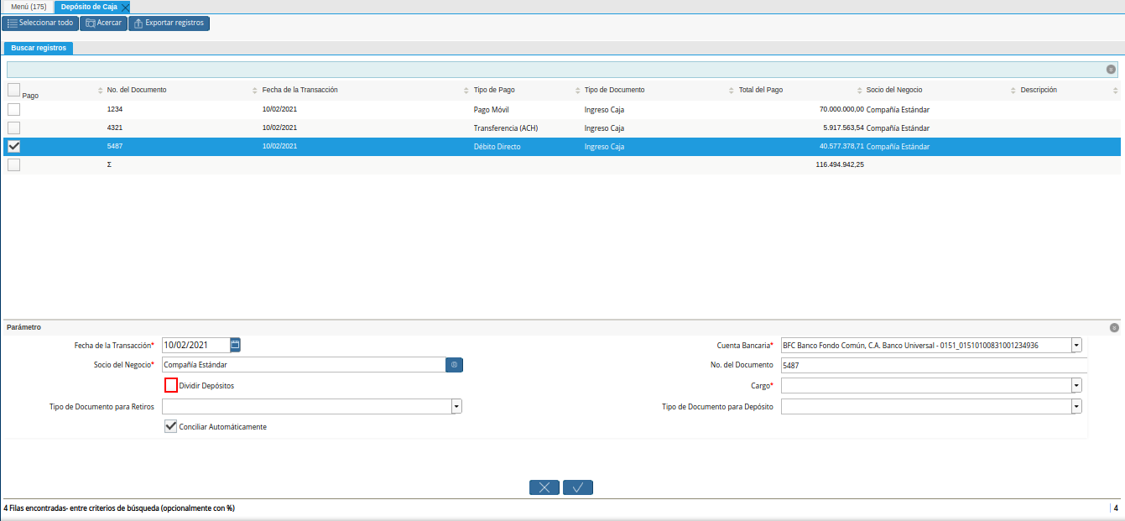Close the Depósito de Caja tab
Image resolution: width=1125 pixels, height=521 pixels.
tap(125, 7)
